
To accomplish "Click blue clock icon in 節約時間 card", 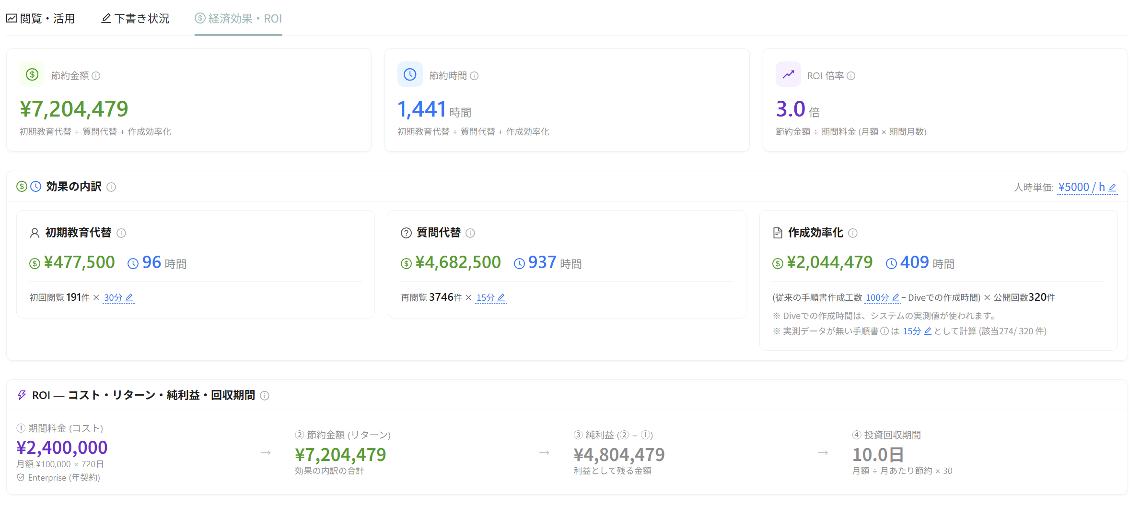I will pos(410,74).
